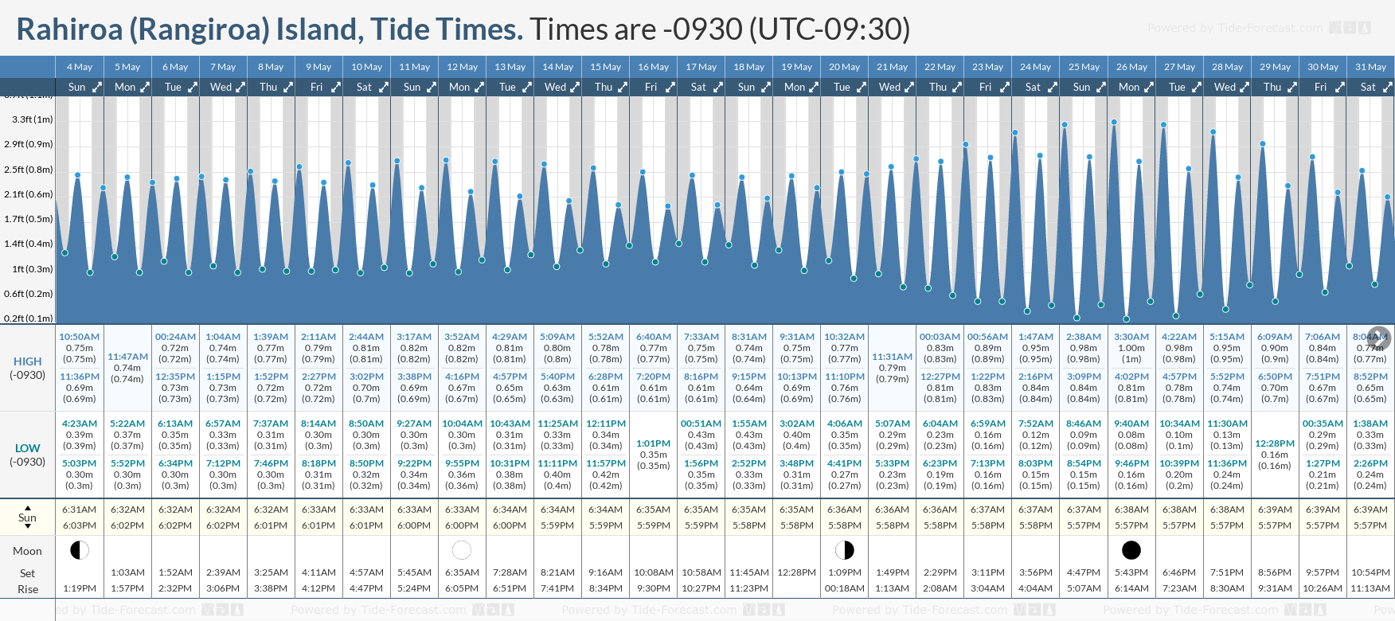Viewport: 1395px width, 621px height.
Task: Expand the Fri 30 May day column
Action: [x=1340, y=88]
